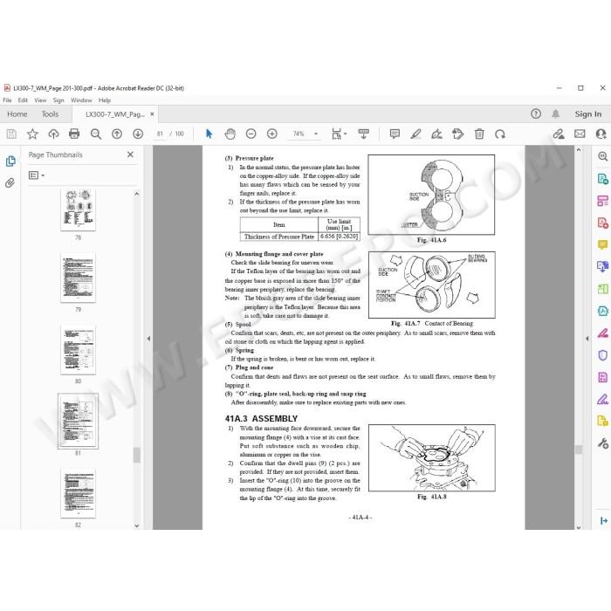This screenshot has height=611, width=611.
Task: Open the Window menu
Action: click(81, 100)
